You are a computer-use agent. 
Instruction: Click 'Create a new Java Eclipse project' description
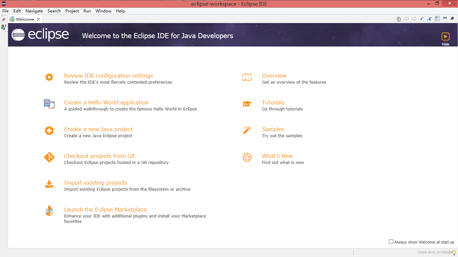click(x=98, y=136)
